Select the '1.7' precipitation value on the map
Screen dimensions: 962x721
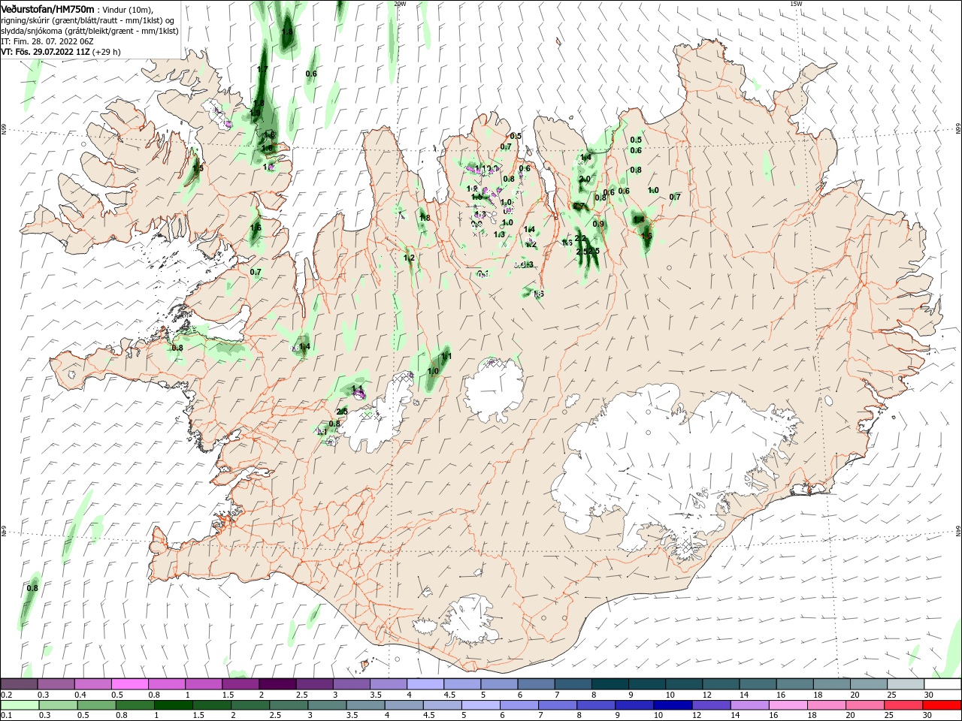click(262, 69)
